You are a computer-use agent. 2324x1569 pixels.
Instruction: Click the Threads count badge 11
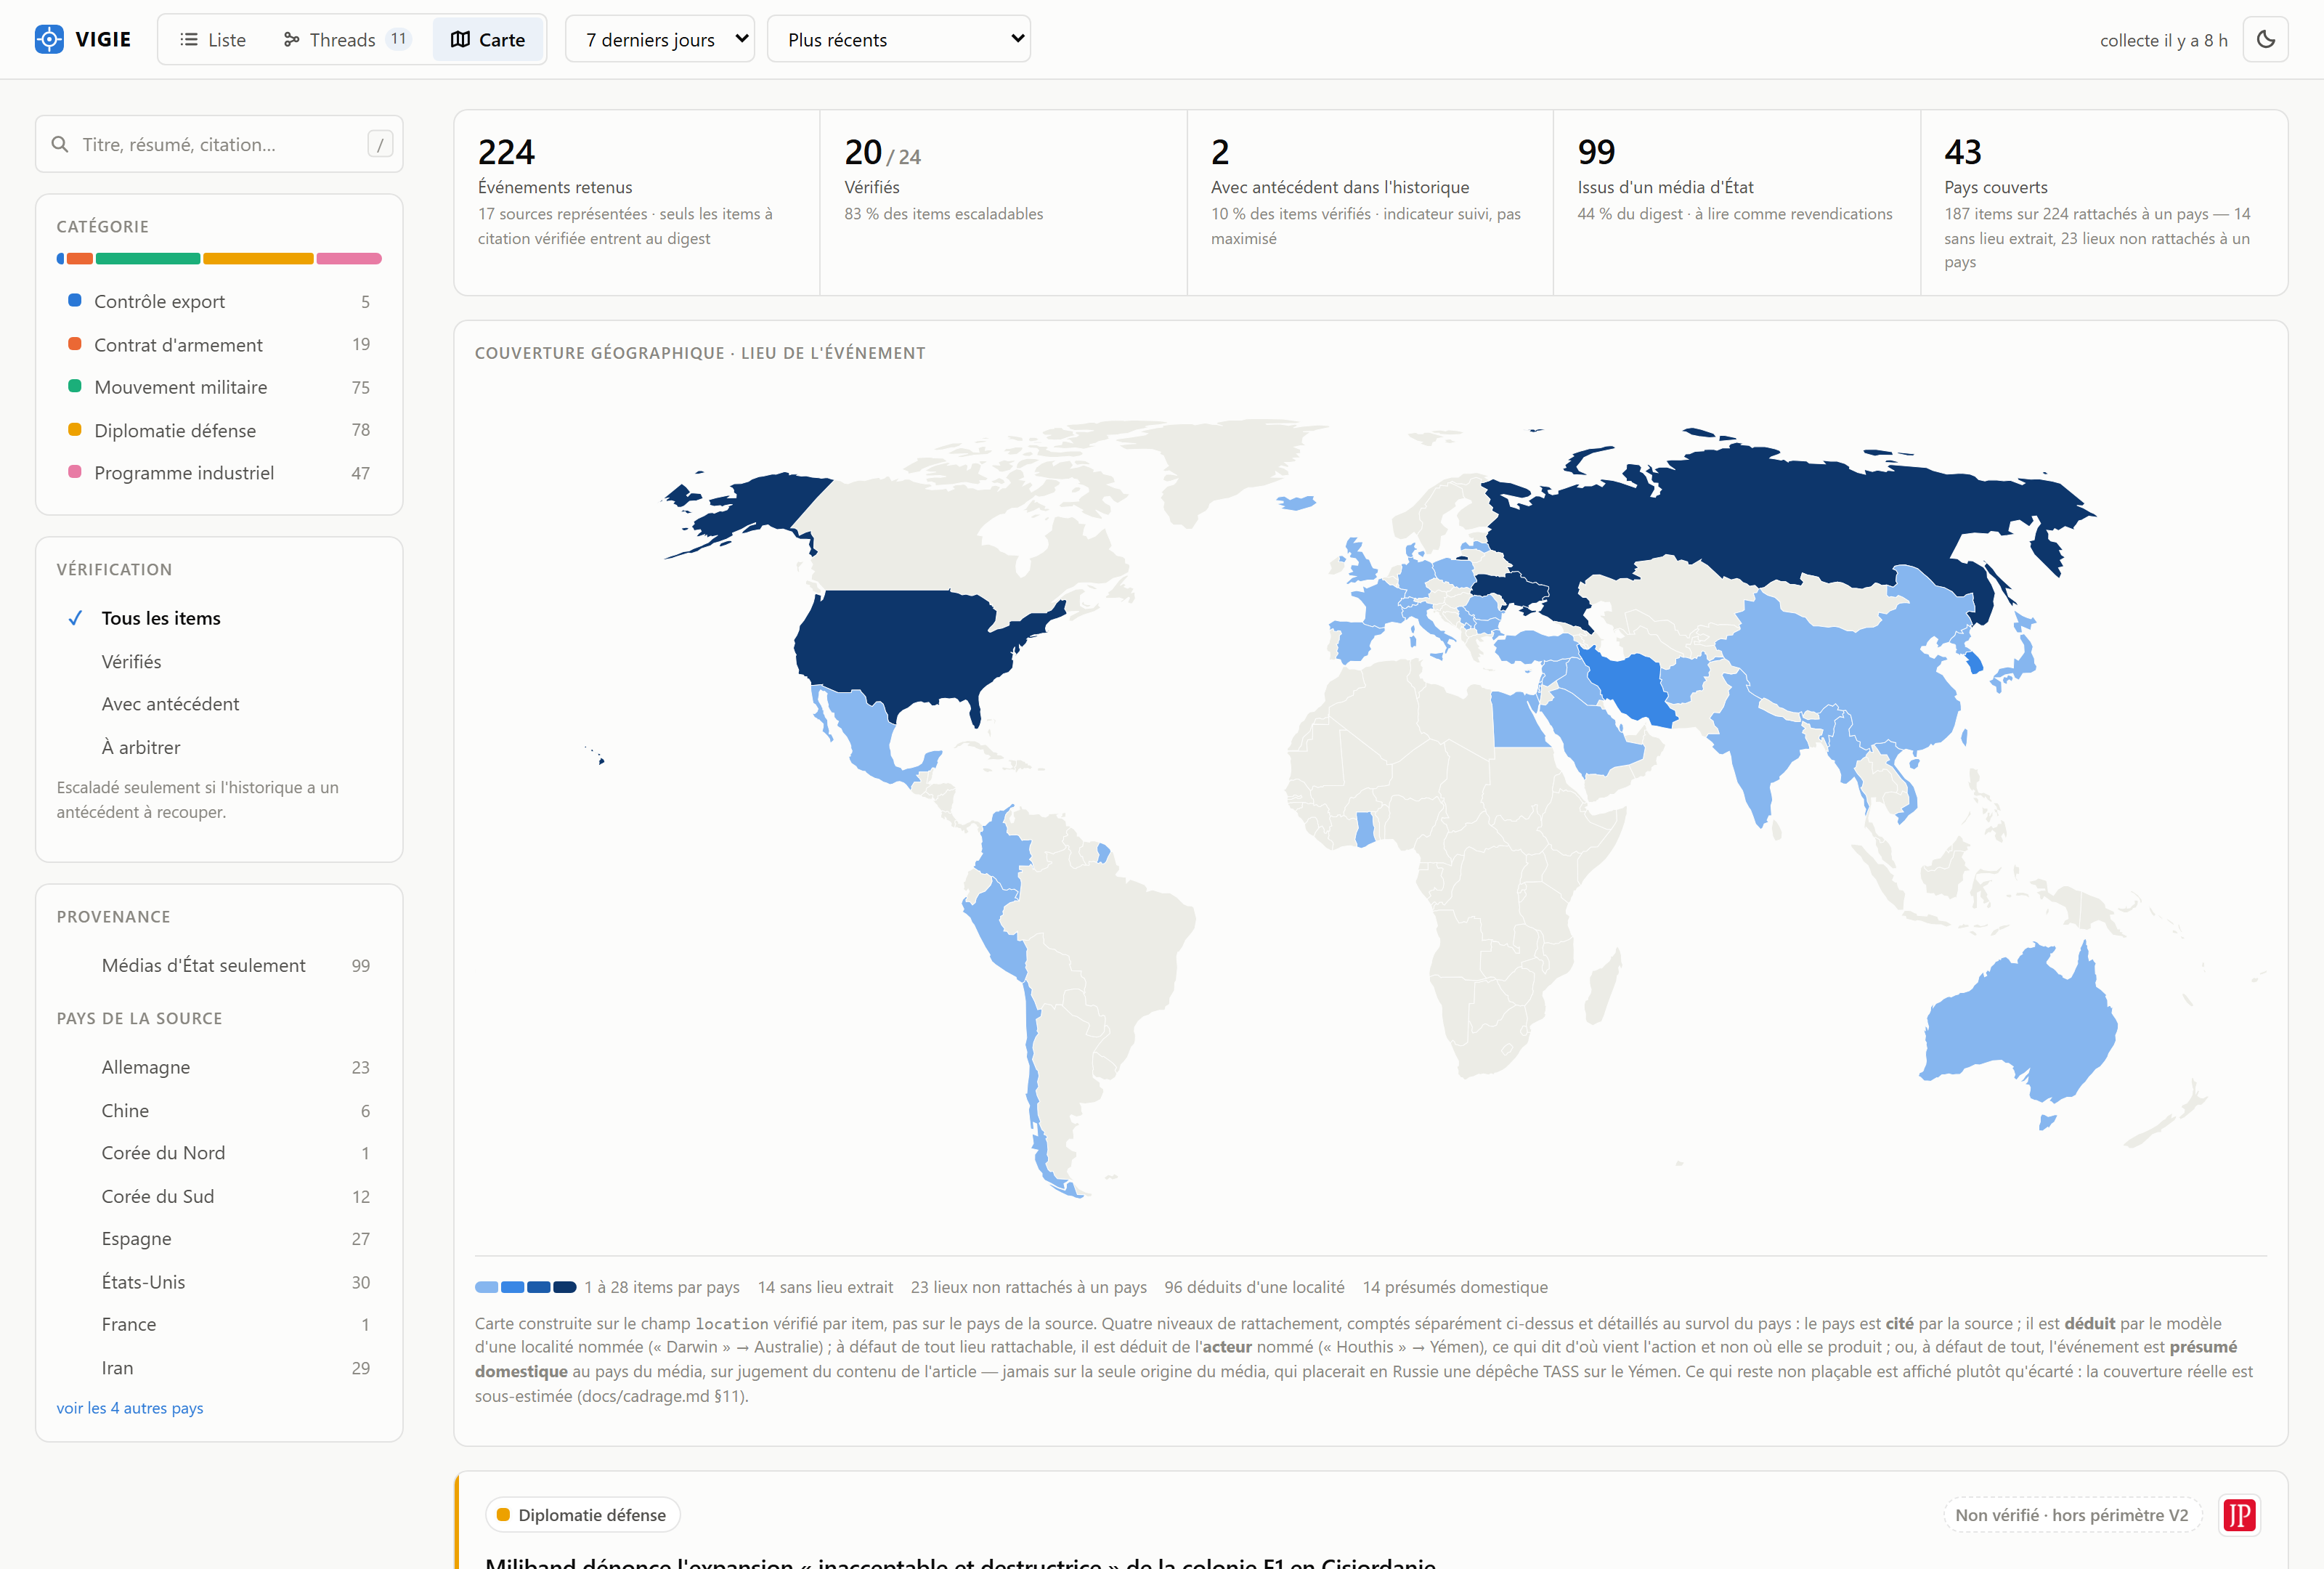coord(399,39)
